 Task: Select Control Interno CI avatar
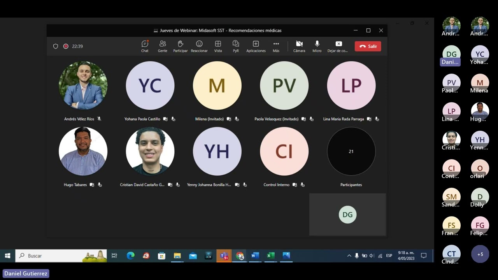click(284, 151)
